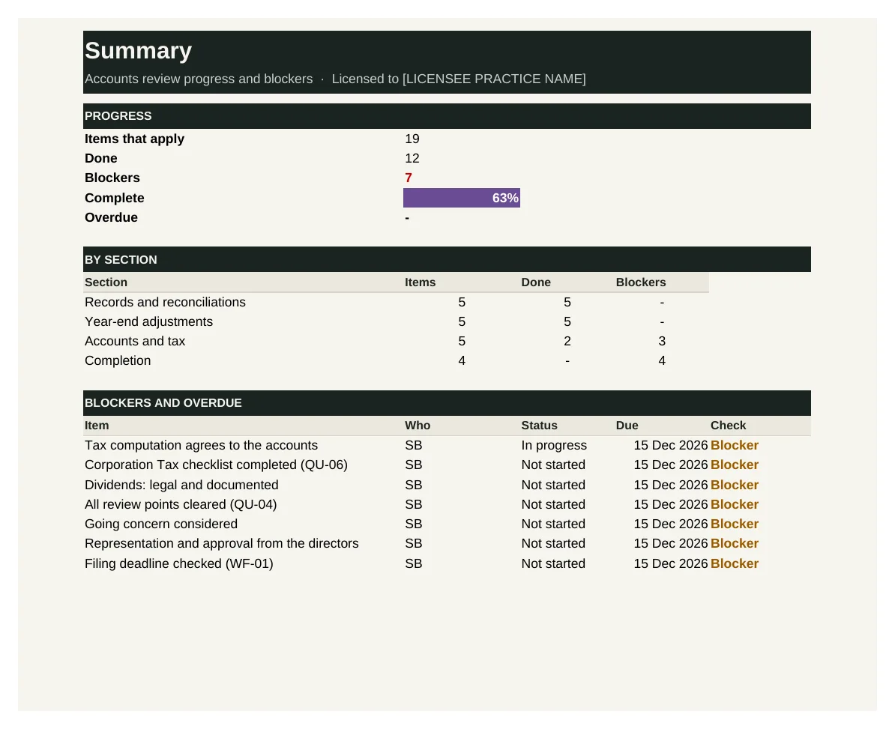Select the "Records and reconciliations" section name
This screenshot has height=729, width=895.
pyautogui.click(x=165, y=303)
